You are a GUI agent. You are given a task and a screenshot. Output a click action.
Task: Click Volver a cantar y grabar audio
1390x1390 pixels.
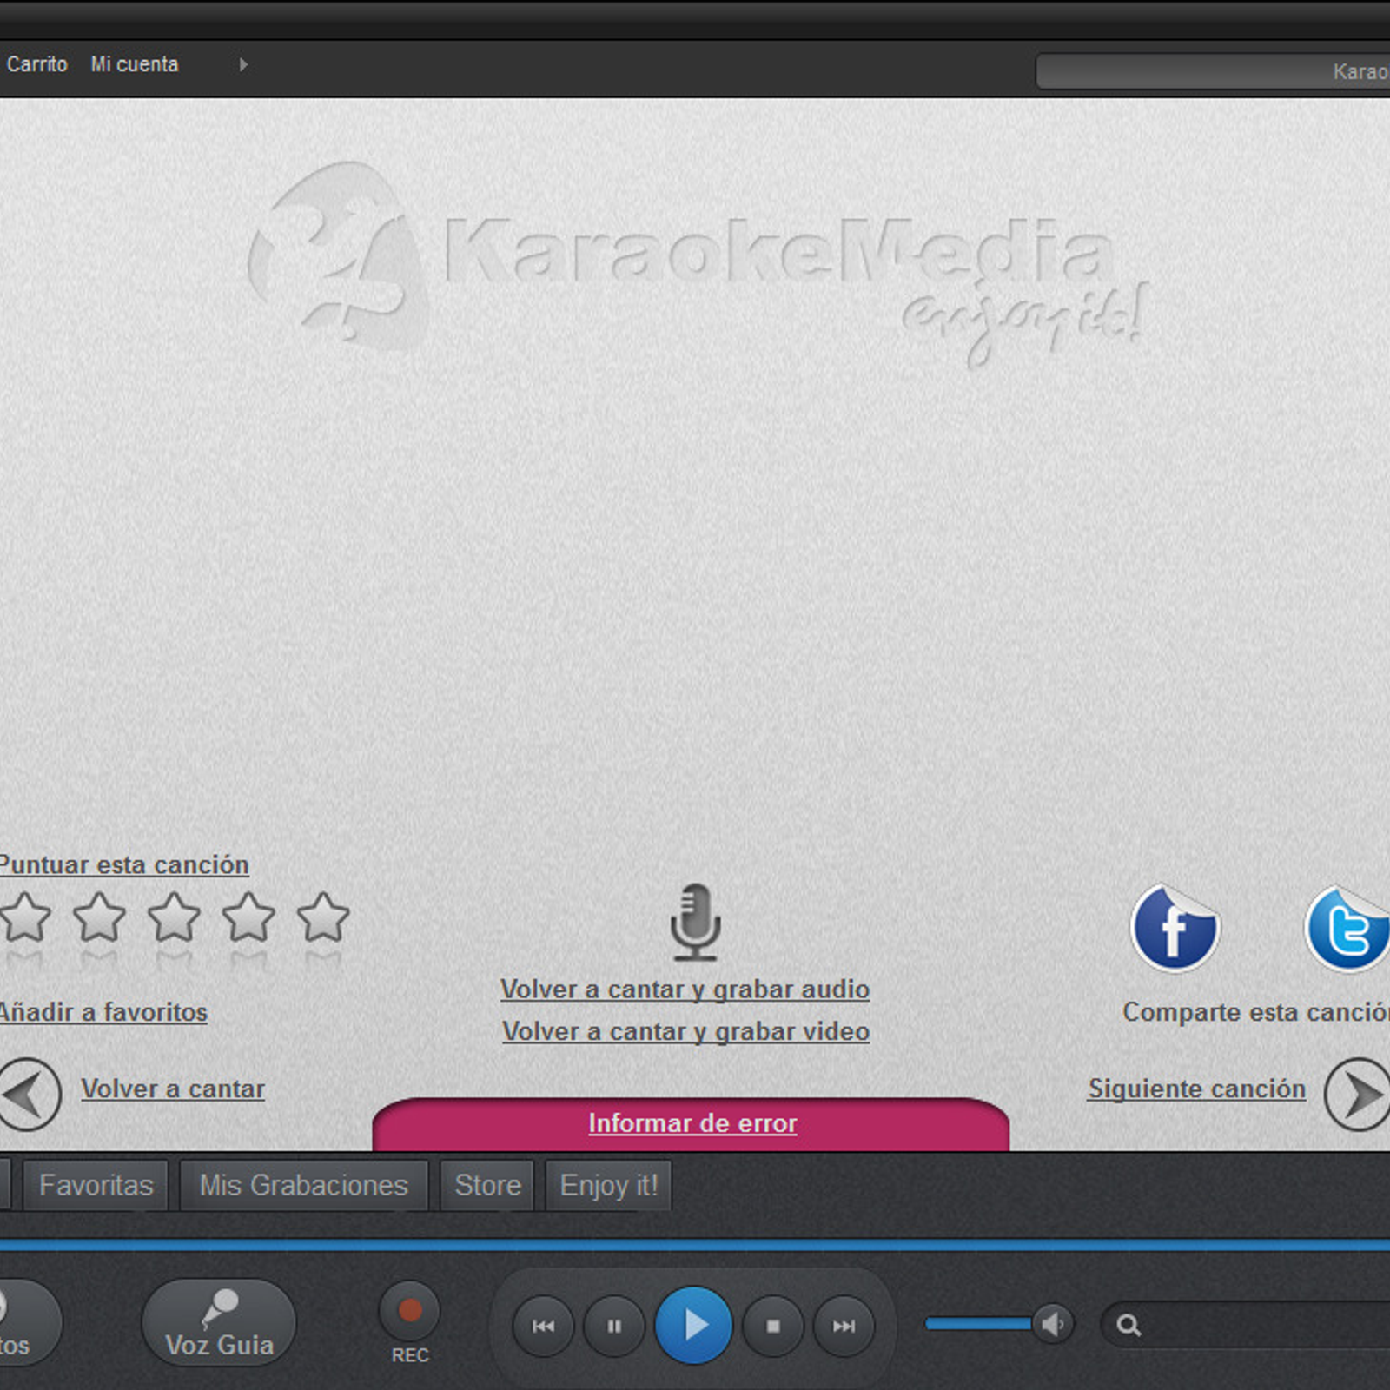pyautogui.click(x=685, y=990)
